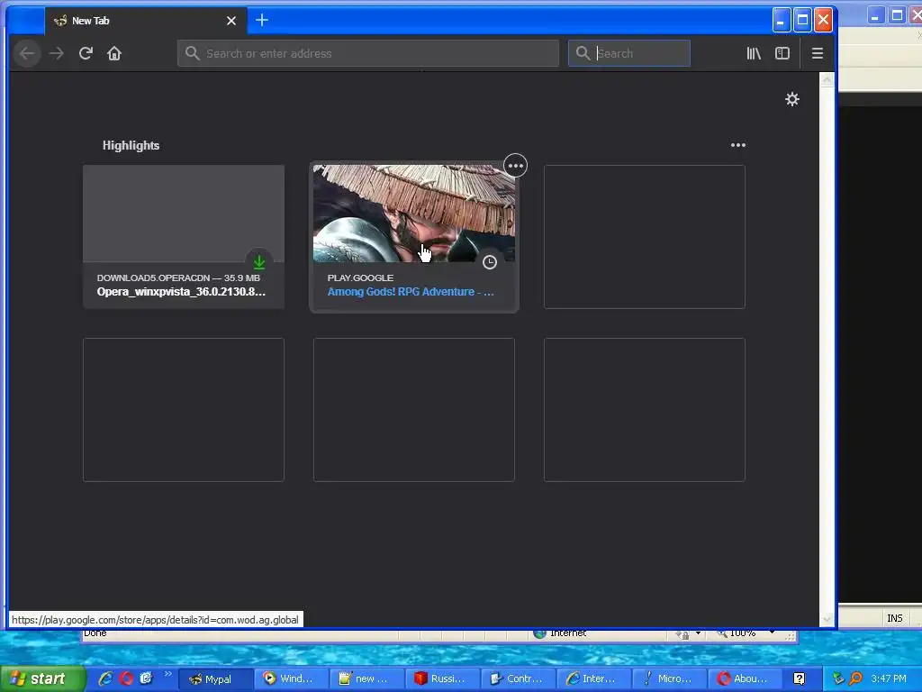Go forward with the forward arrow

click(x=57, y=53)
